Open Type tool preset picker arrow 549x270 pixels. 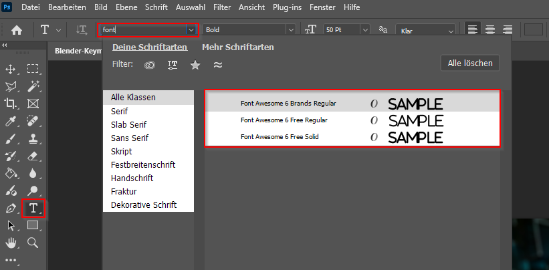click(58, 31)
